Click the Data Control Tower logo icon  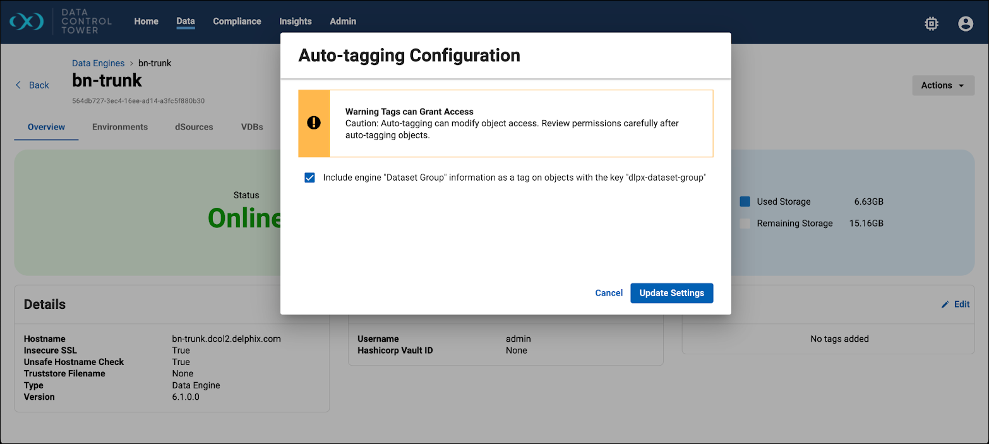pyautogui.click(x=27, y=21)
